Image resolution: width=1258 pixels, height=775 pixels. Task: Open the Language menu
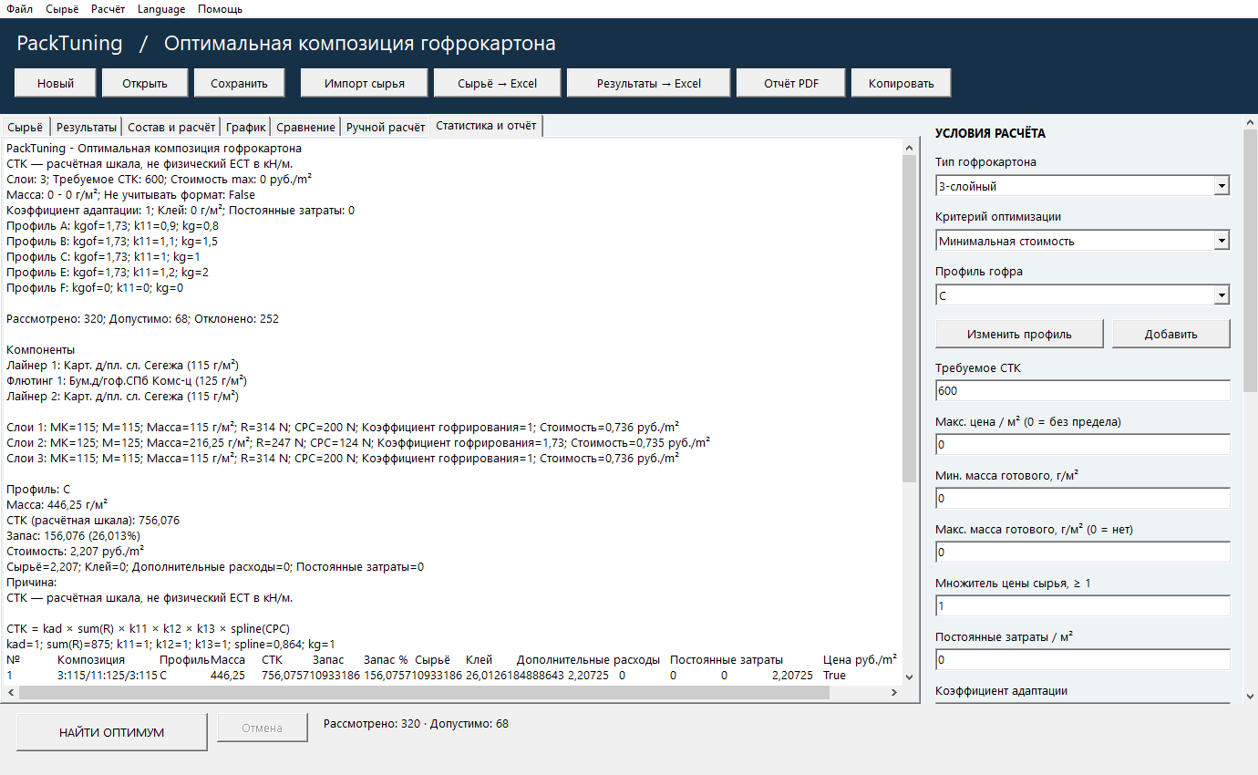161,9
